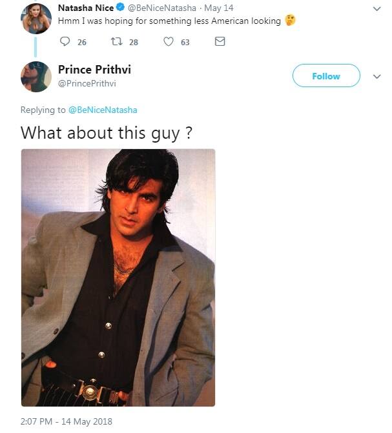The image size is (392, 433).
Task: Open the @PrincePrithvi handle
Action: coord(87,83)
